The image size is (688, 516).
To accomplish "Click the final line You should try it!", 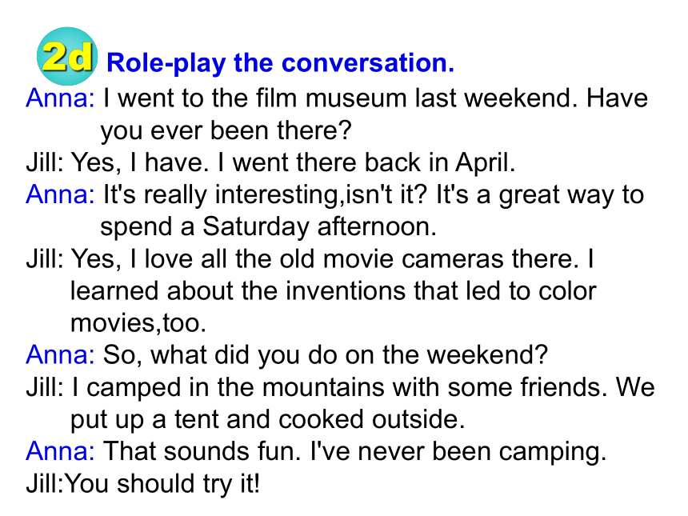I will [143, 483].
